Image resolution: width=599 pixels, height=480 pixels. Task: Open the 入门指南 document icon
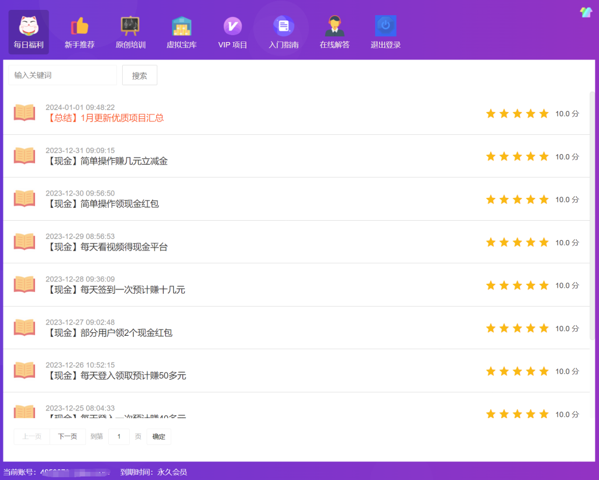tap(283, 26)
